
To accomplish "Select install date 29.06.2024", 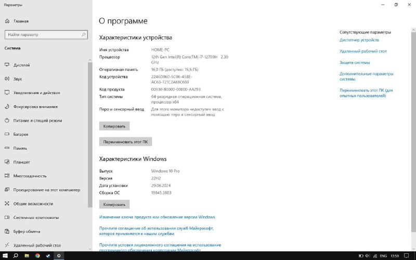I will pyautogui.click(x=161, y=186).
